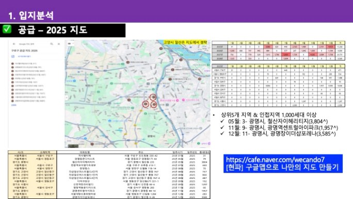
Task: Click the small blue link below the marker list
Action: (x=14, y=105)
